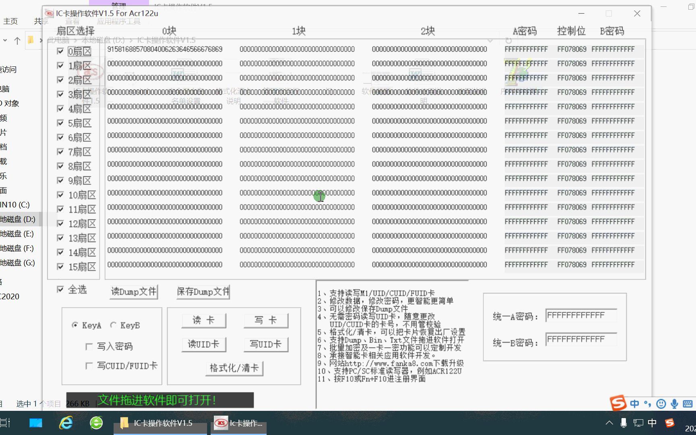Open the network icon in system tray
This screenshot has width=696, height=435.
click(x=638, y=423)
